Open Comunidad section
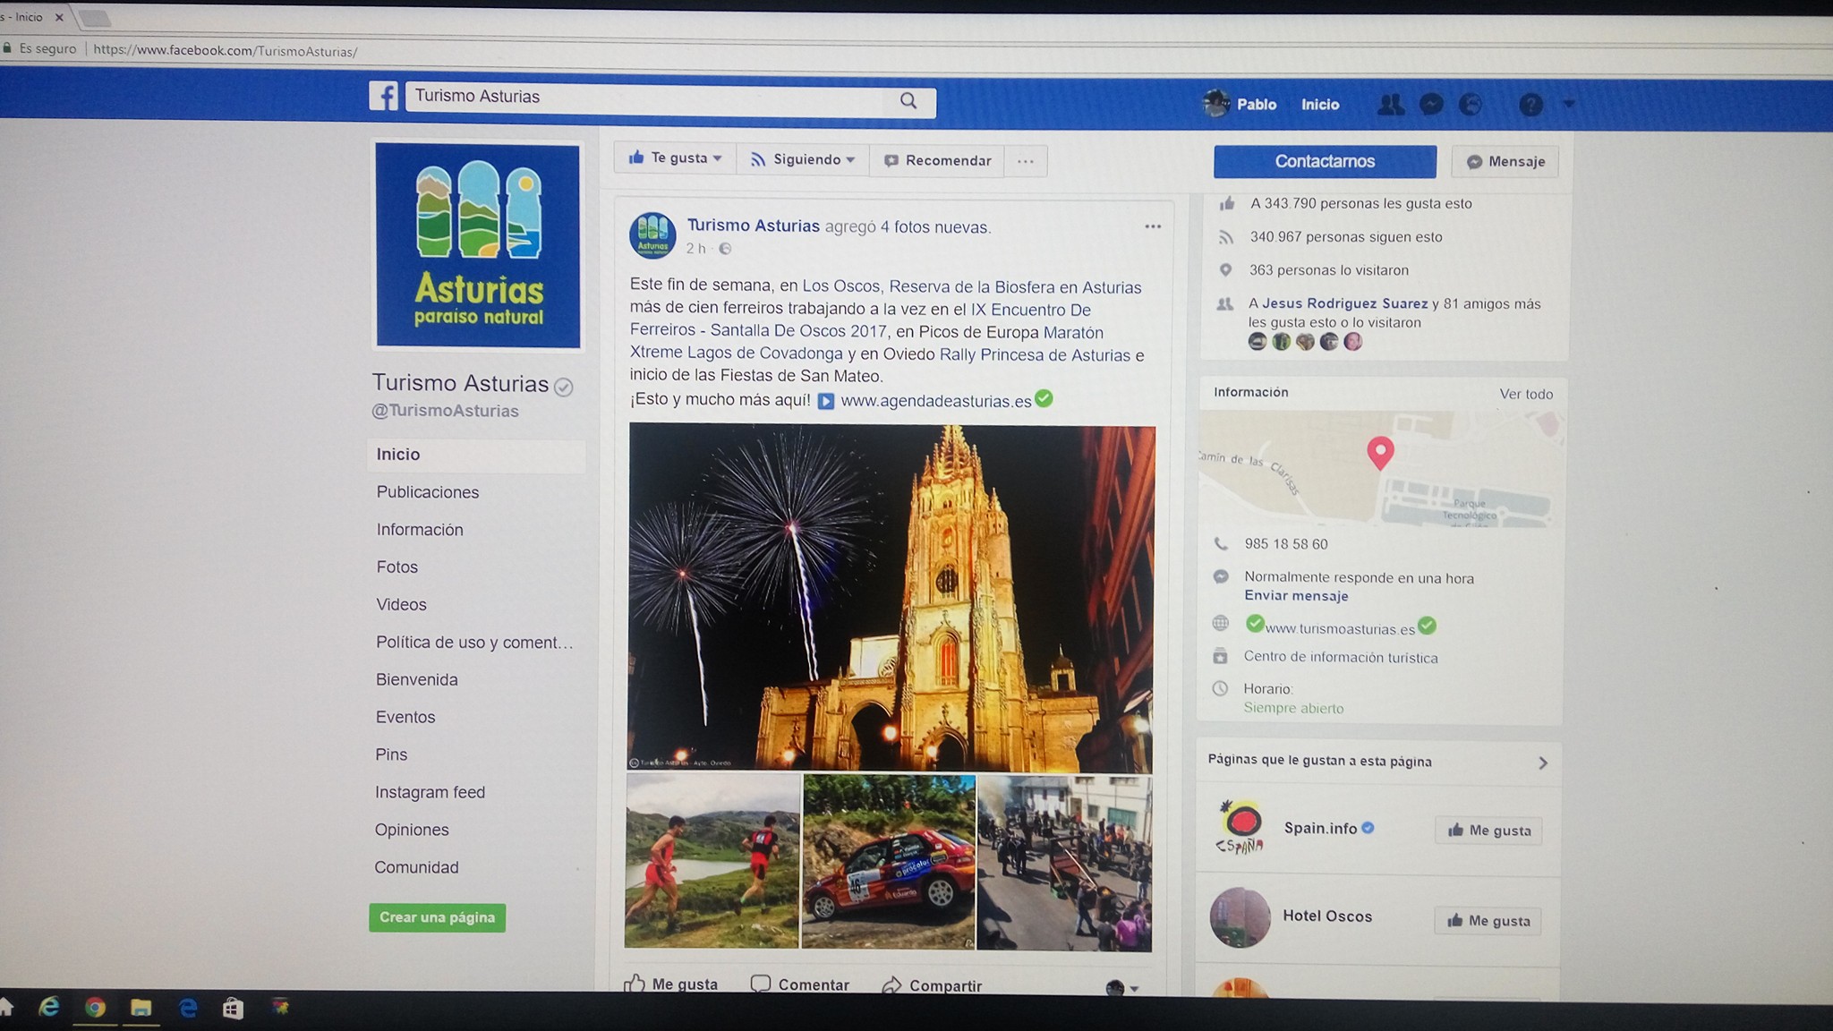 416,868
